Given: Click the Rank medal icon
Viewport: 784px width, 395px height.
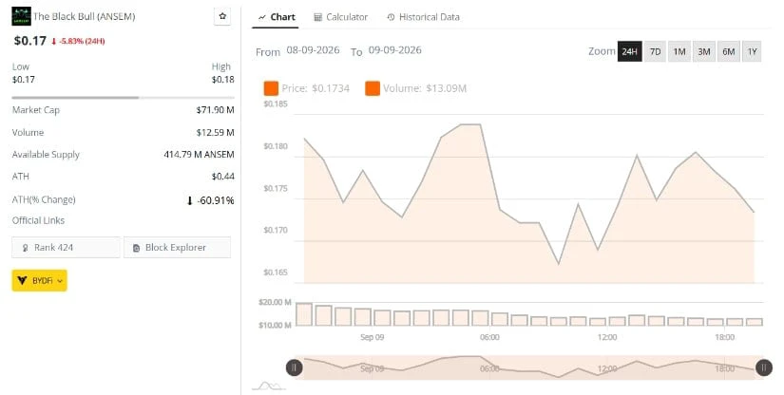Looking at the screenshot, I should click(25, 248).
